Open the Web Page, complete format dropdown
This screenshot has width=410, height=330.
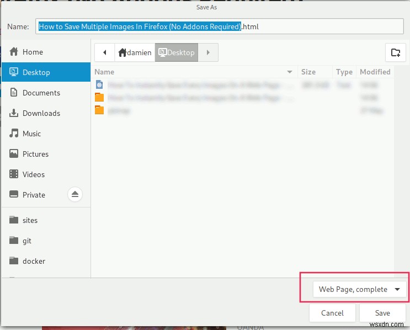[360, 289]
